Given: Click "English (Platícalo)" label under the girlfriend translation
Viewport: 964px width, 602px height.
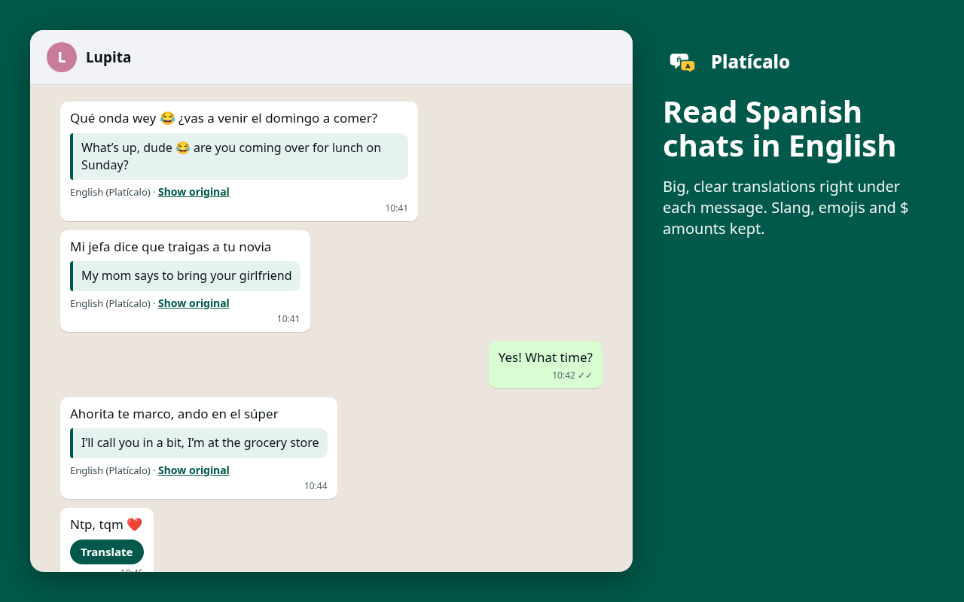Looking at the screenshot, I should click(x=110, y=303).
